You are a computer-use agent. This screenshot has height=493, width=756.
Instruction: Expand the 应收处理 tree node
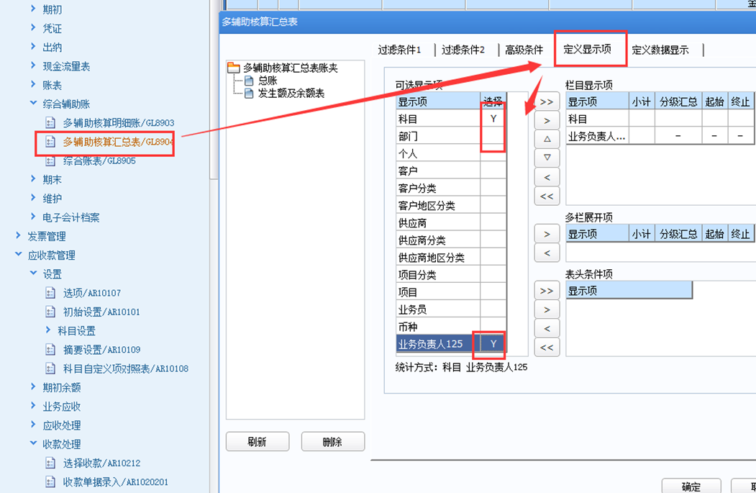[33, 424]
